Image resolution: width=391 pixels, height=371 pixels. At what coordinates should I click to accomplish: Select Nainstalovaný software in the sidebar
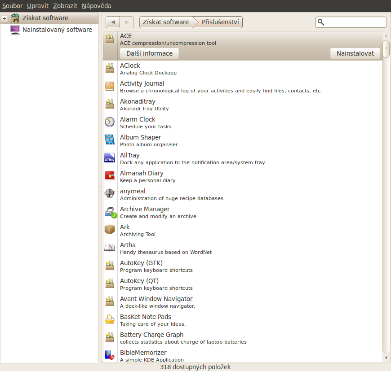click(49, 30)
